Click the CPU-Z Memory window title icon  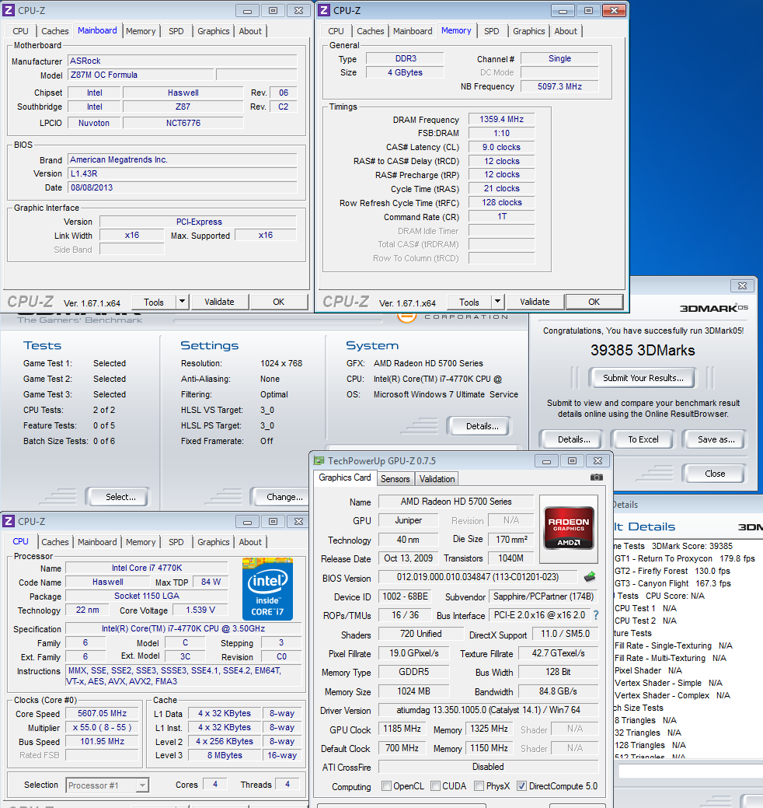[324, 10]
